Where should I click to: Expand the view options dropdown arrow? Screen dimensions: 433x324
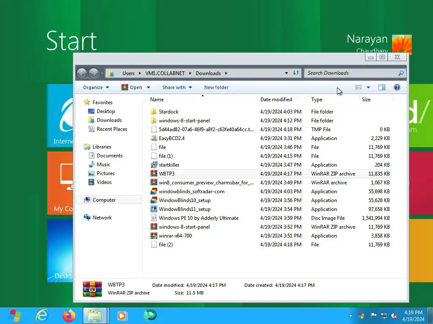368,87
